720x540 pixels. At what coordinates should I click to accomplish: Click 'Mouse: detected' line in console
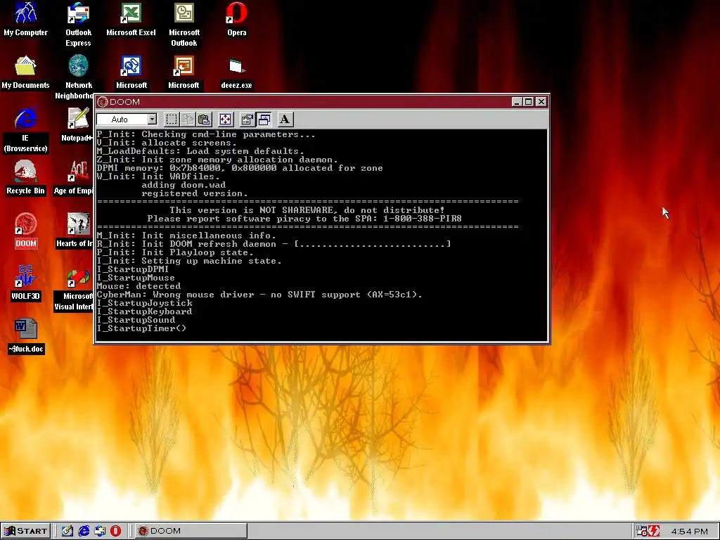[x=139, y=286]
